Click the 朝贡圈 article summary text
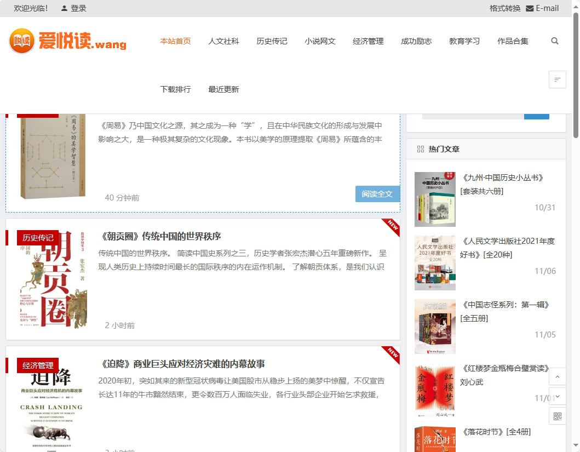 [242, 260]
